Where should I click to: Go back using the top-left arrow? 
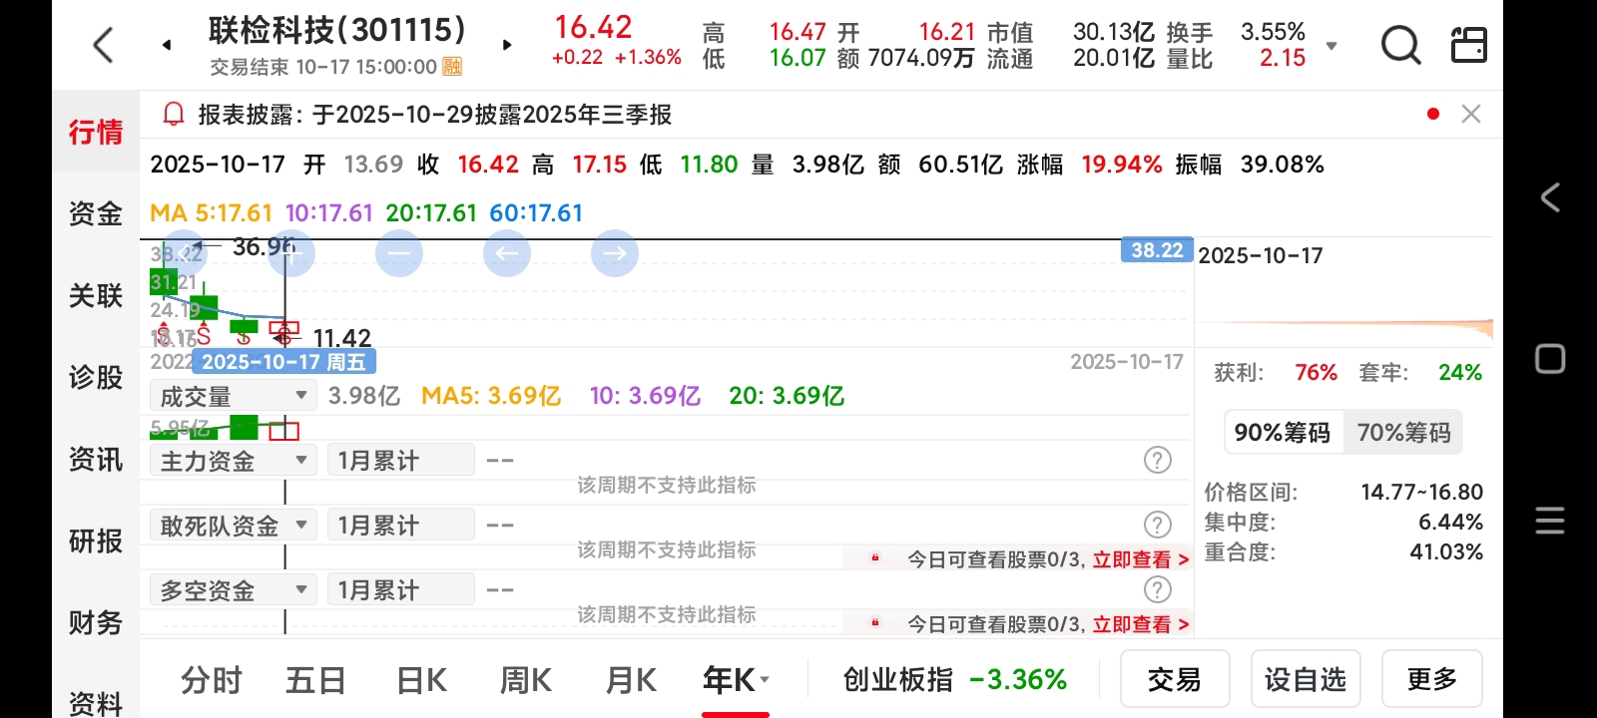click(x=103, y=45)
